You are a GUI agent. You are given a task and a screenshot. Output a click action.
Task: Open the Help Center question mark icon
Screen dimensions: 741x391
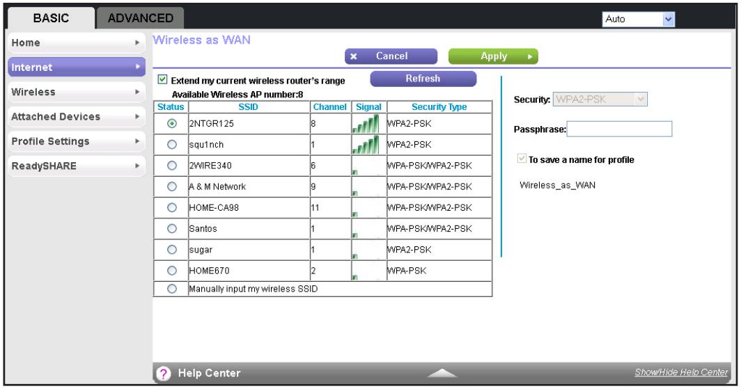coord(164,374)
